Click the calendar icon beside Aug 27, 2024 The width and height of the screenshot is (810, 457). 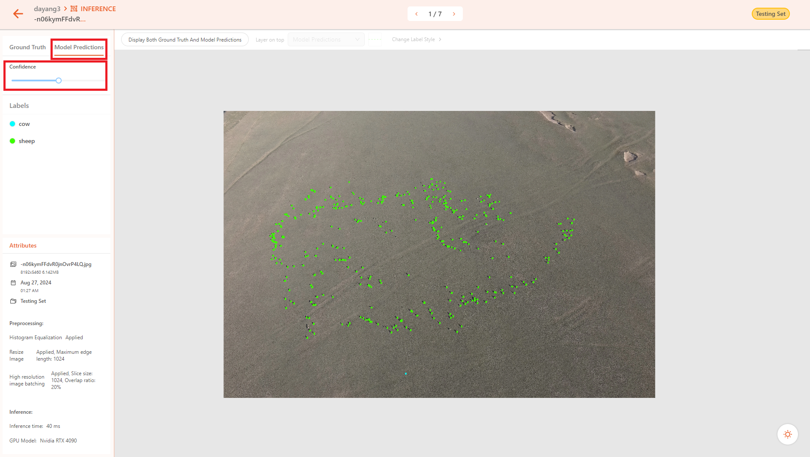(13, 283)
